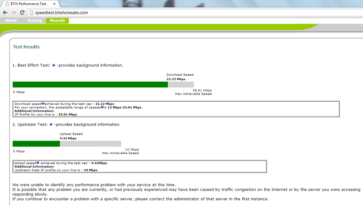
Task: Click the grey unfilled part of upload bar
Action: 91,143
